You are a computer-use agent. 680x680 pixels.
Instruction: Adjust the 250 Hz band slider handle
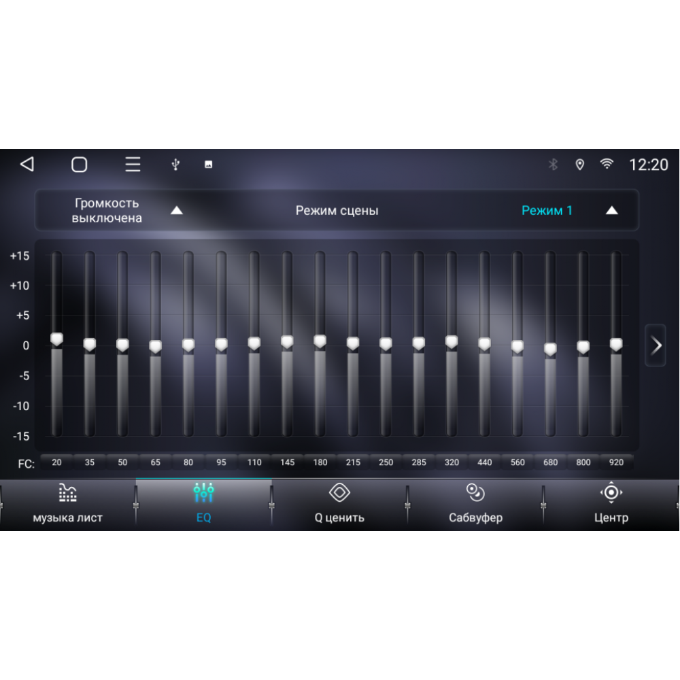386,343
